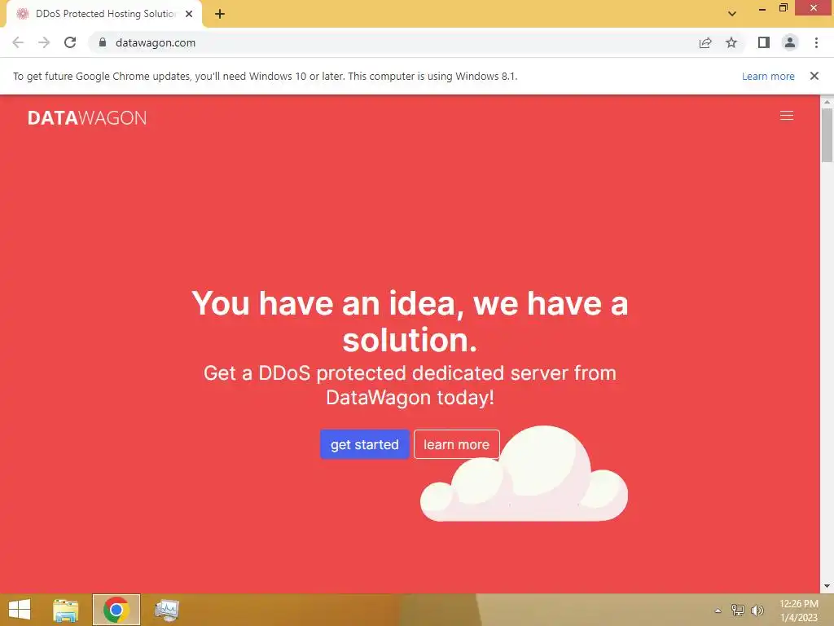This screenshot has height=626, width=834.
Task: Click the volume speaker tray icon
Action: [757, 610]
